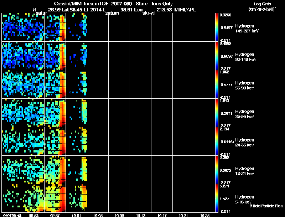Click the Hydrogen 55-90 keV label
This screenshot has width=285, height=217.
(x=244, y=86)
